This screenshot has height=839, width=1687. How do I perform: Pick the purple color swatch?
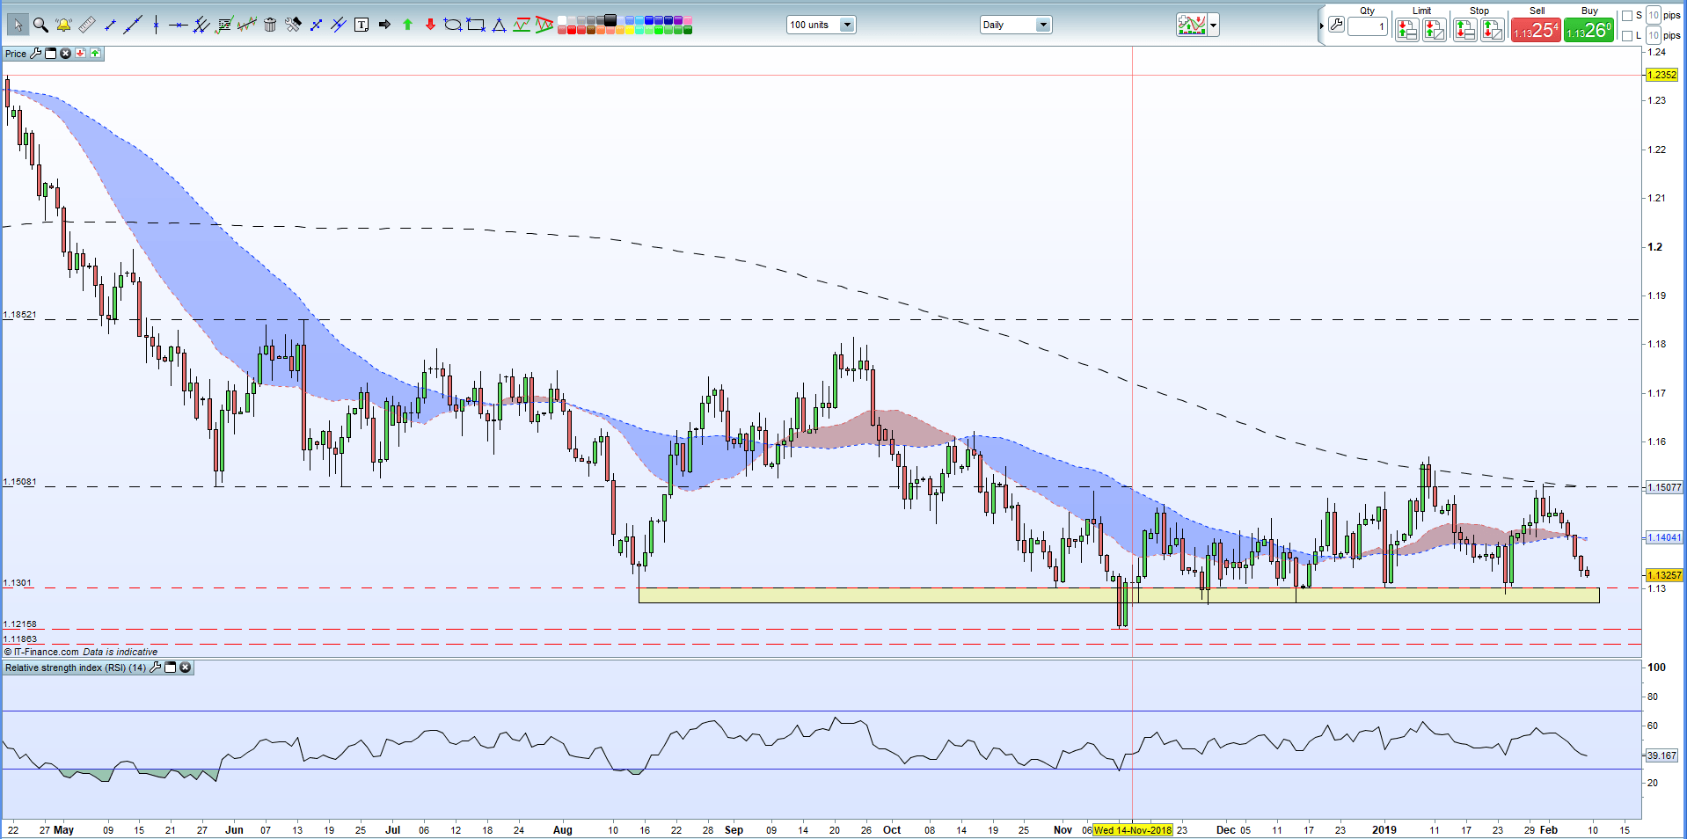tap(678, 20)
